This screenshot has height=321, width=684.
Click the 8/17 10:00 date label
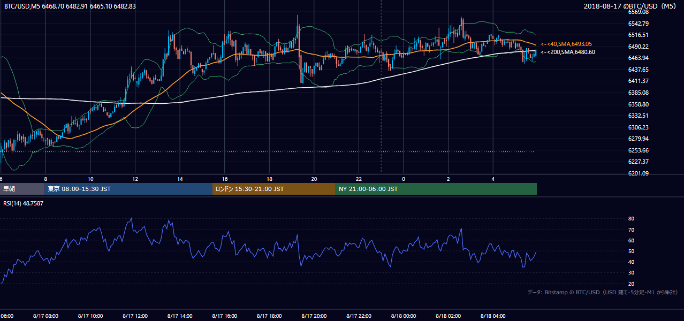coord(90,316)
